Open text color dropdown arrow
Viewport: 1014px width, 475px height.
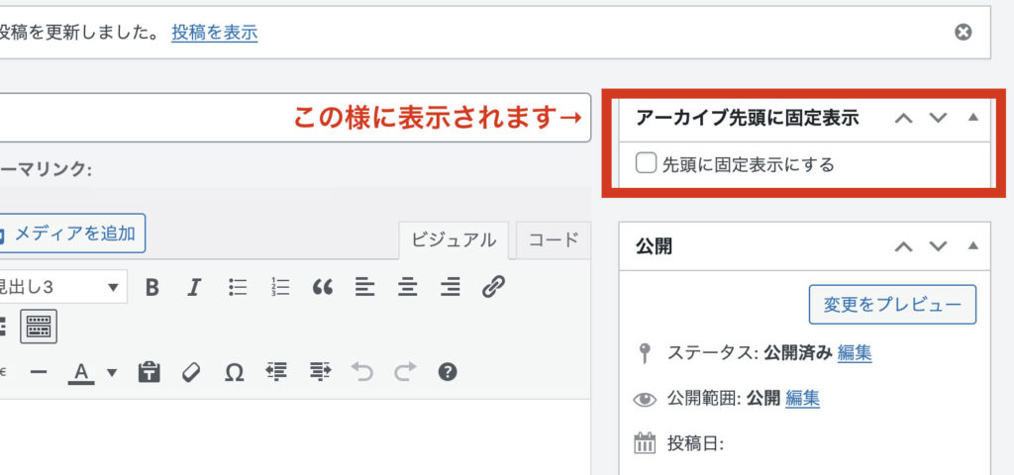(x=112, y=373)
